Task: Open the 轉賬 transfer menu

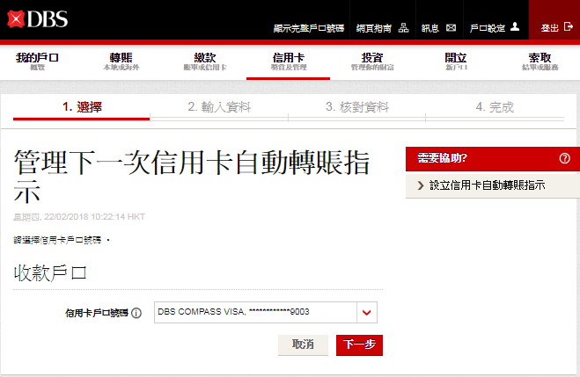Action: pos(121,61)
